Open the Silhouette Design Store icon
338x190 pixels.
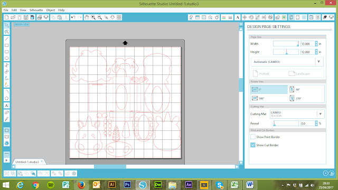point(7,144)
